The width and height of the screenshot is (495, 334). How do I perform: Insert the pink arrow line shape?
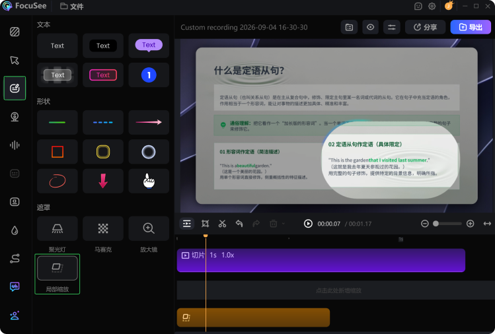click(149, 122)
